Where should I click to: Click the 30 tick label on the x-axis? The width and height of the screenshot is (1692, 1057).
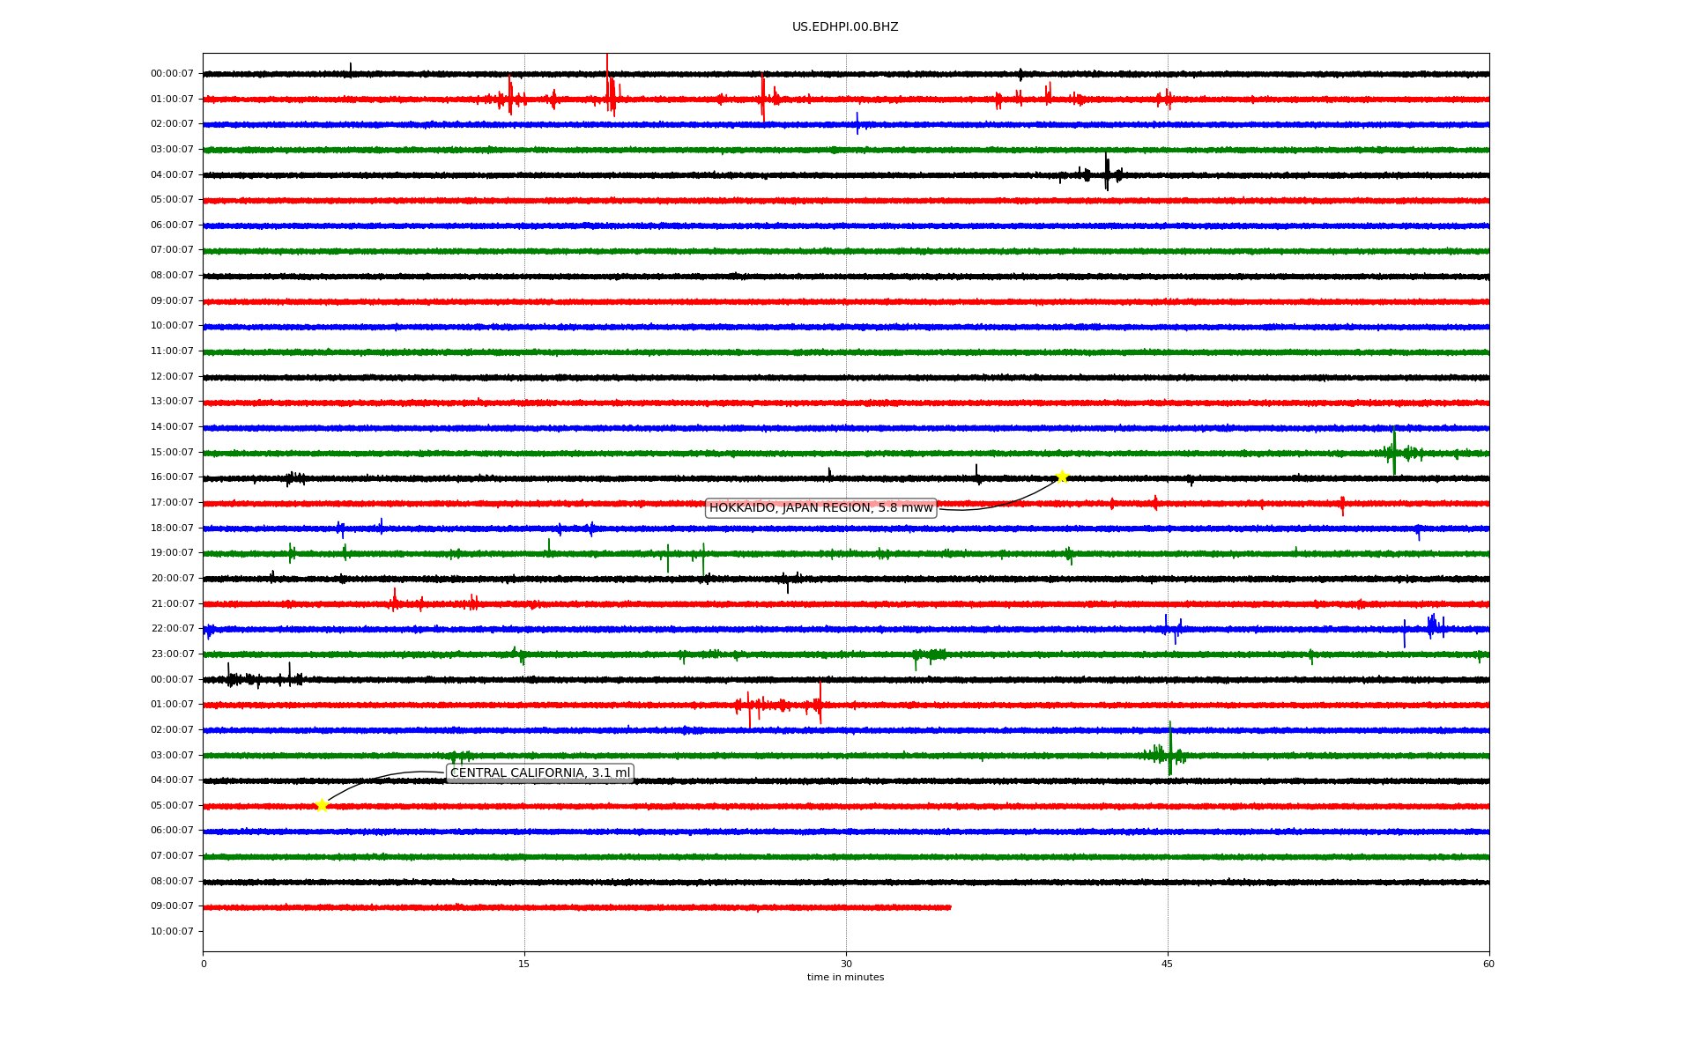[x=846, y=964]
